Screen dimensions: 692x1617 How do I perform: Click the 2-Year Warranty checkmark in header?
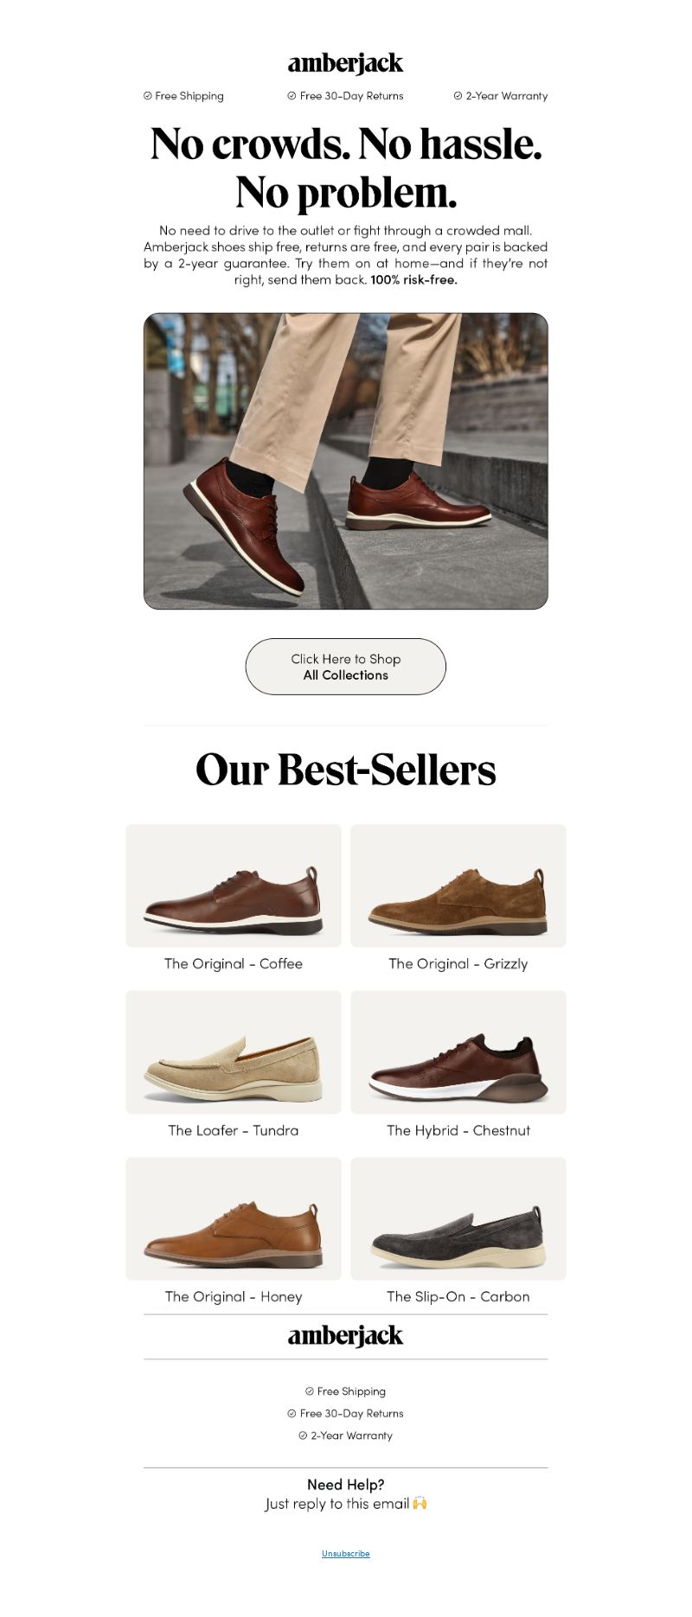coord(458,96)
